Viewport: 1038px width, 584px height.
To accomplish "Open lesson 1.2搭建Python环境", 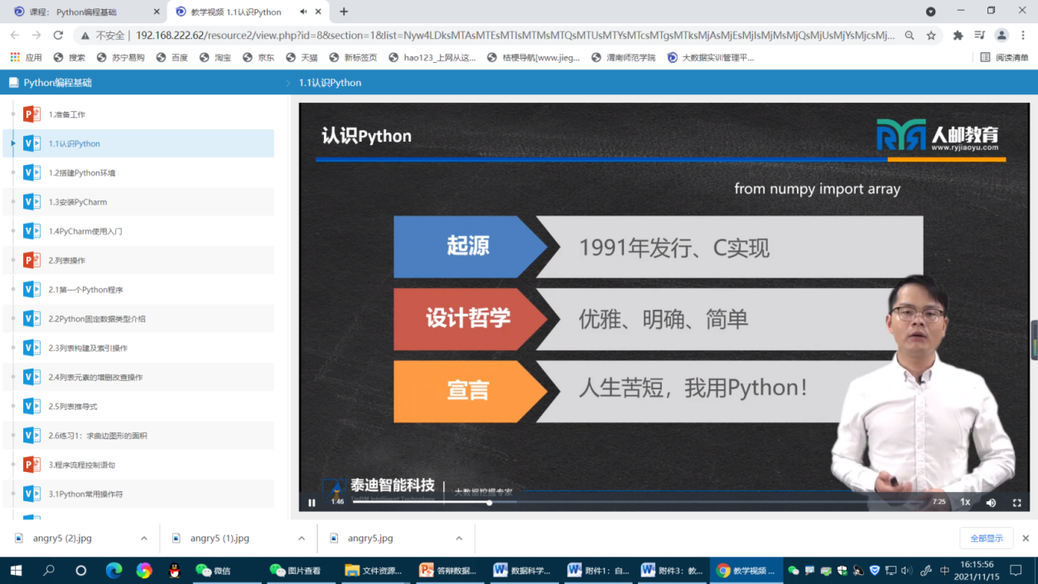I will click(x=82, y=173).
